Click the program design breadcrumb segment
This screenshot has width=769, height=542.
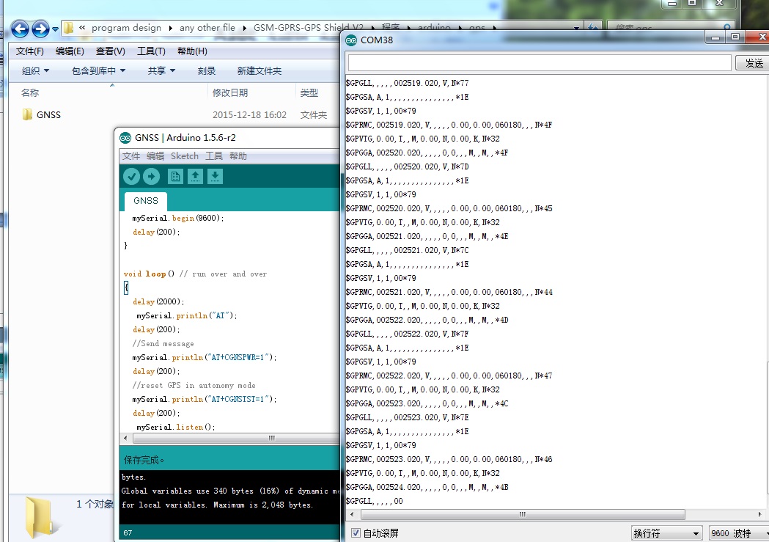pyautogui.click(x=127, y=28)
